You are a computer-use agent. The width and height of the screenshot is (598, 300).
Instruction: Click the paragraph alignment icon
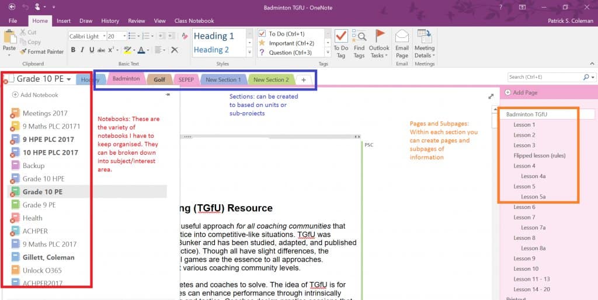(x=158, y=50)
